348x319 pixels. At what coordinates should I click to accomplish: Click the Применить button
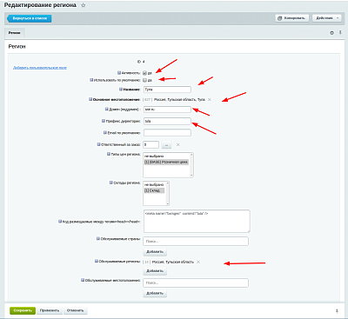[50, 310]
